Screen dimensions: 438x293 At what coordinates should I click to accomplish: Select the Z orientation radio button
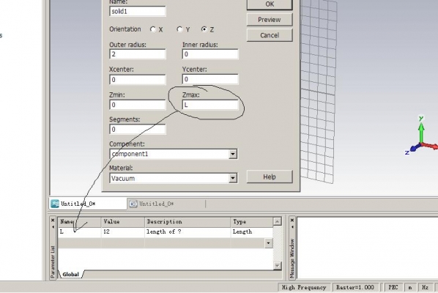coord(204,29)
